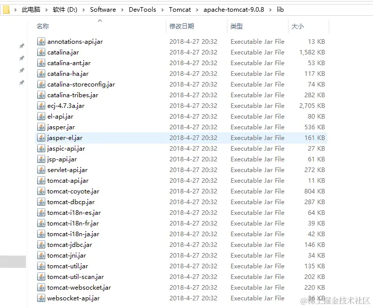Click the websocket-api.jar file icon

(41, 298)
